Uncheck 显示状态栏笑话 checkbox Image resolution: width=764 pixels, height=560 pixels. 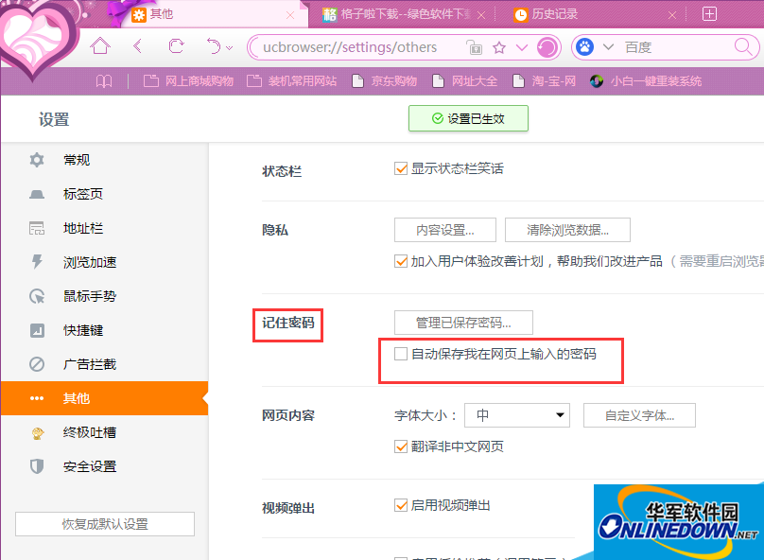[x=401, y=168]
